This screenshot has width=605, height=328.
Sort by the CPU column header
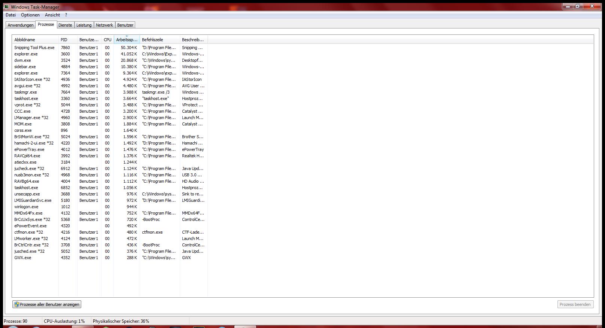tap(107, 40)
